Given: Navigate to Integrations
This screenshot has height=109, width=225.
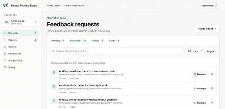Looking at the screenshot, I should pos(21,54).
